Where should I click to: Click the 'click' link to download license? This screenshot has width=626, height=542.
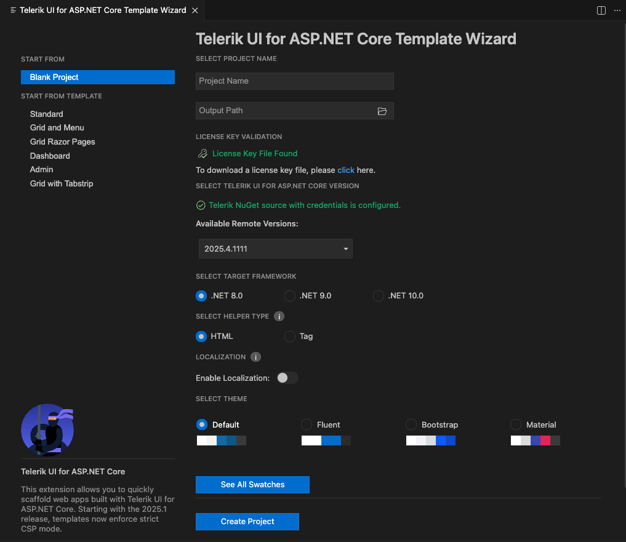click(346, 170)
